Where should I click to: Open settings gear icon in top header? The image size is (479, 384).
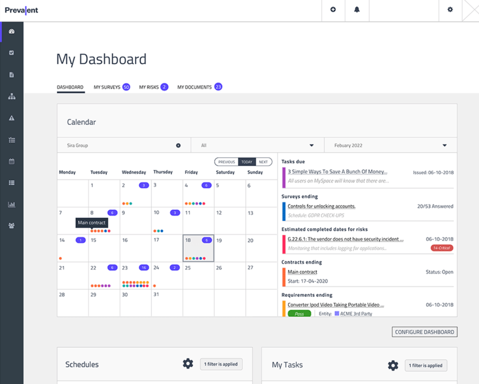pos(450,10)
